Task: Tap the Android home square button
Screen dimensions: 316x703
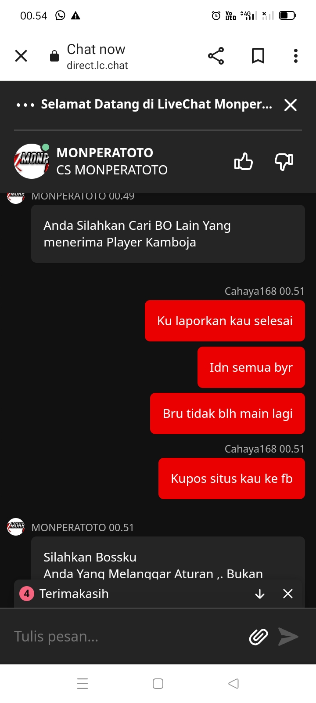Action: pyautogui.click(x=158, y=684)
